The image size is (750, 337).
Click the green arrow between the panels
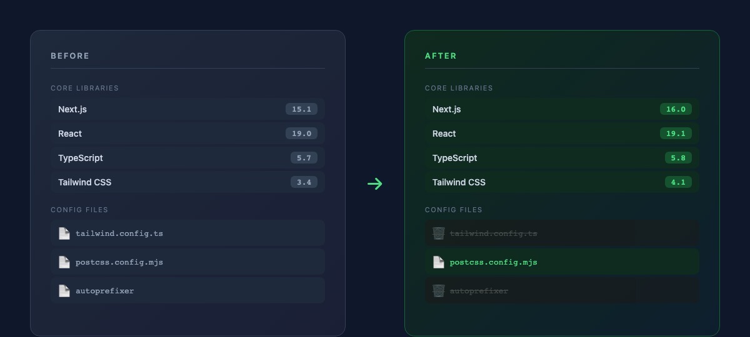point(375,183)
